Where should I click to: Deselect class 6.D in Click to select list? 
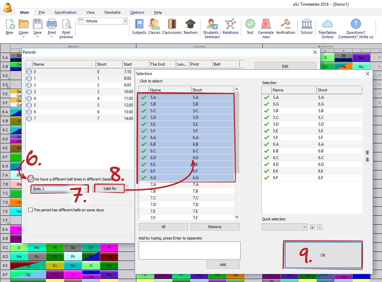coord(170,158)
